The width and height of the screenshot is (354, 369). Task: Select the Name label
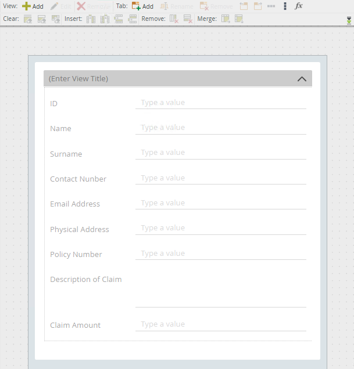pyautogui.click(x=60, y=128)
